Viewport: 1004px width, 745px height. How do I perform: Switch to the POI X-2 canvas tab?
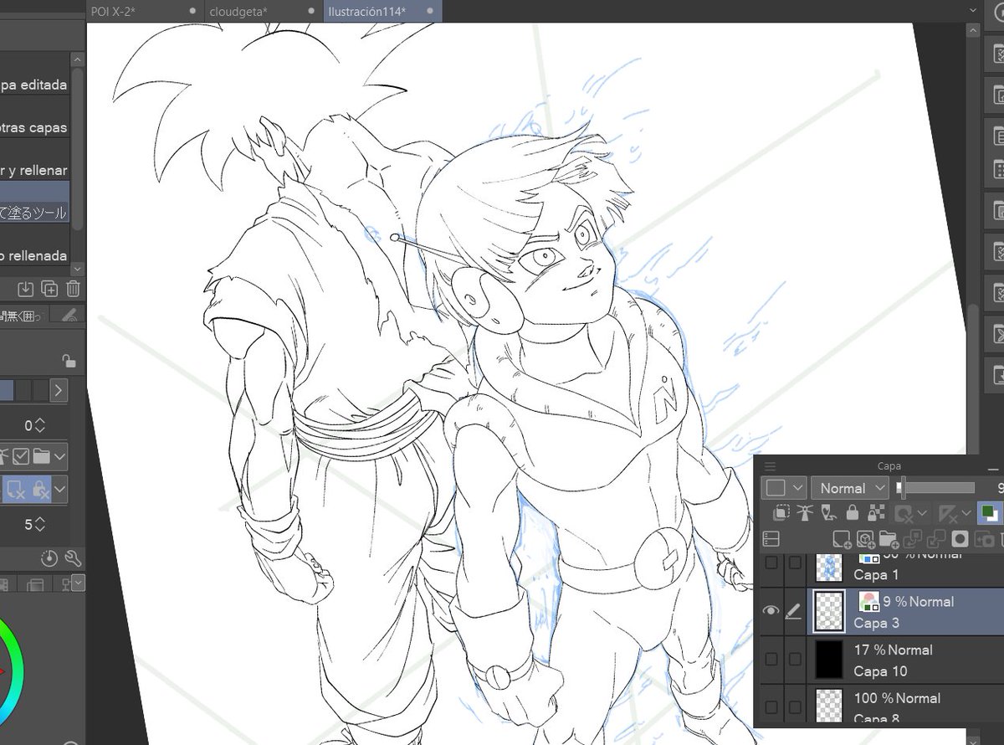144,11
